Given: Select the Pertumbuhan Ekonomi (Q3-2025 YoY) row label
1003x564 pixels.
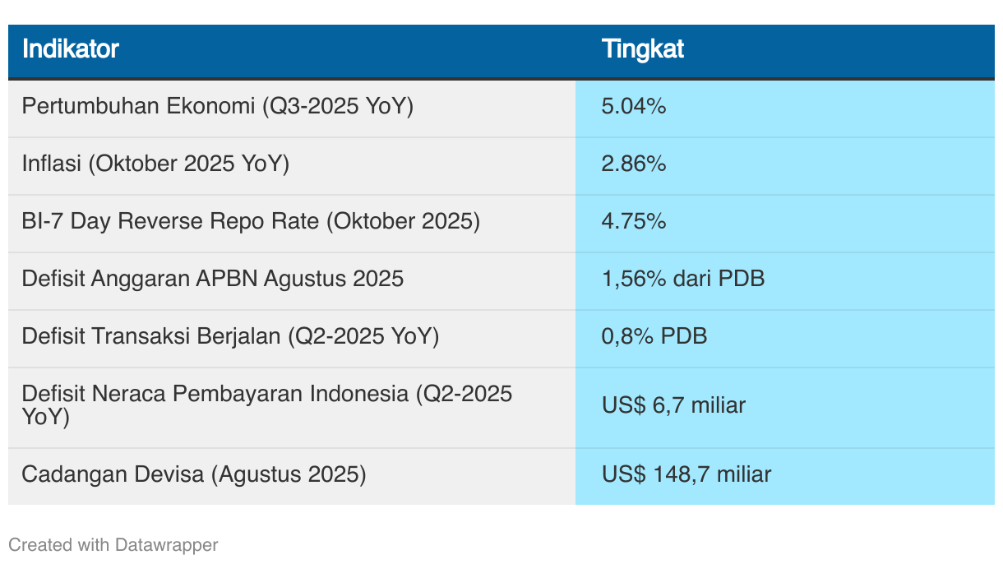Looking at the screenshot, I should (218, 106).
